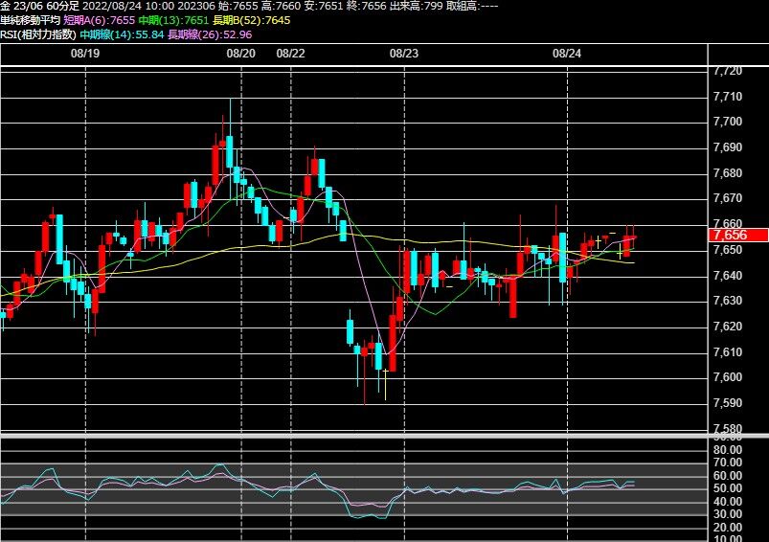Click the red current price tag 7,656
The height and width of the screenshot is (542, 769).
(738, 235)
